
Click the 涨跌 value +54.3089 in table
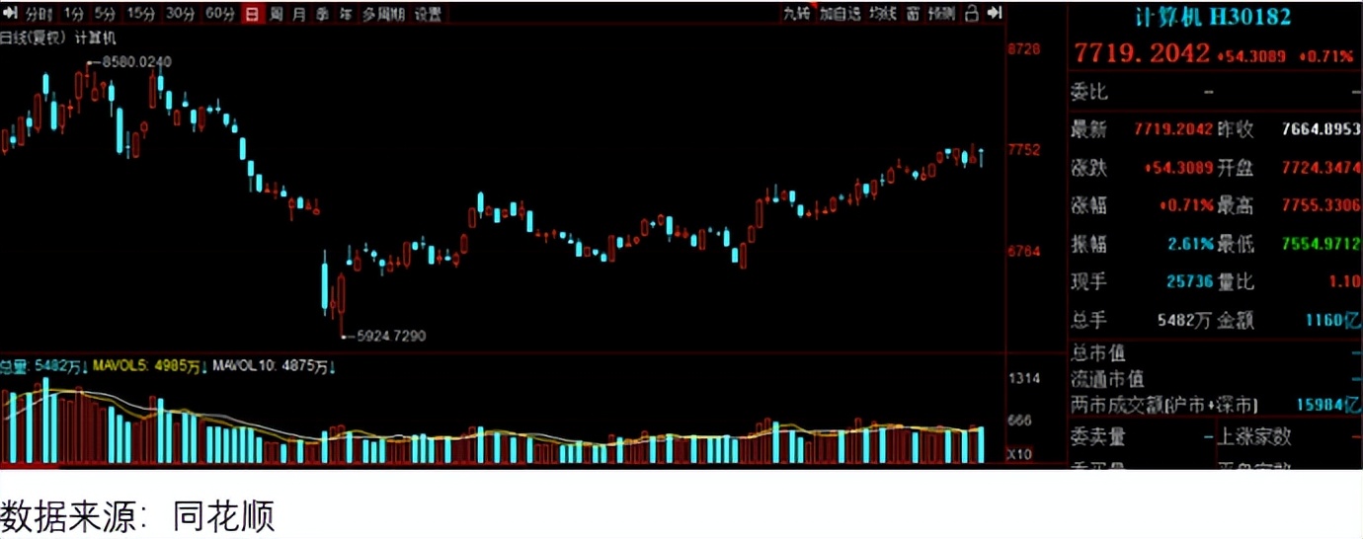[x=1178, y=168]
